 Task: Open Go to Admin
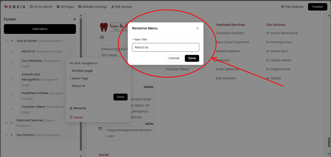[x=41, y=7]
